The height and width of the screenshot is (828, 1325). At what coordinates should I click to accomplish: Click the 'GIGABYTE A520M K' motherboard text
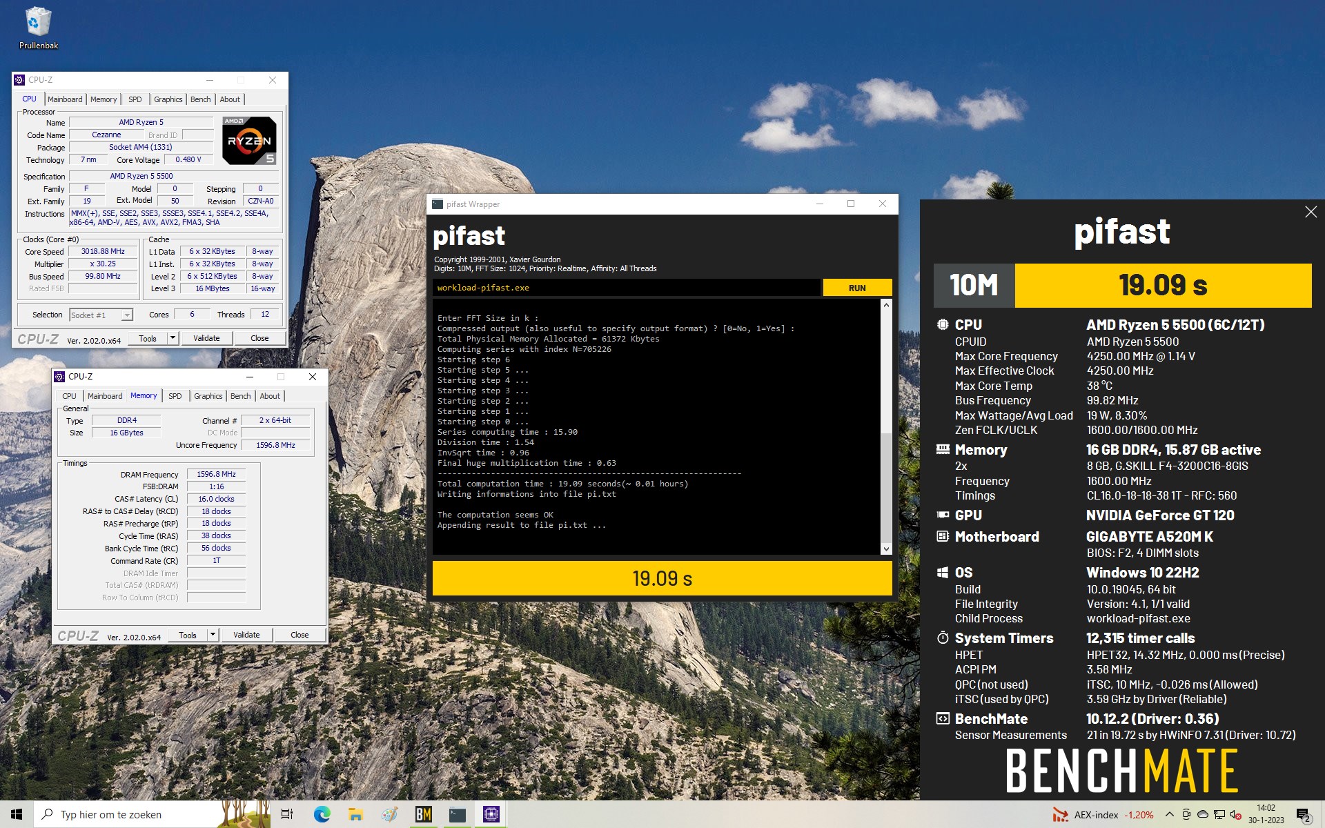click(1149, 537)
